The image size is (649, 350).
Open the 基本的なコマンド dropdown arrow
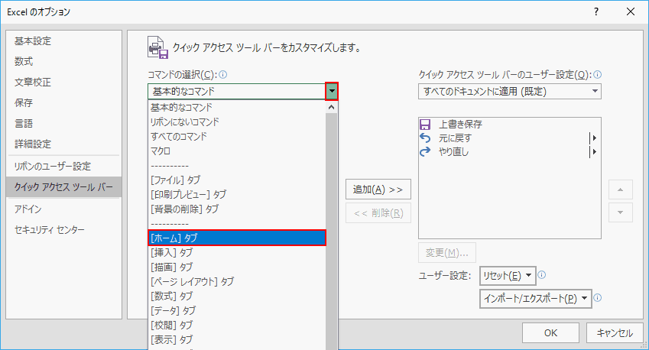click(332, 91)
